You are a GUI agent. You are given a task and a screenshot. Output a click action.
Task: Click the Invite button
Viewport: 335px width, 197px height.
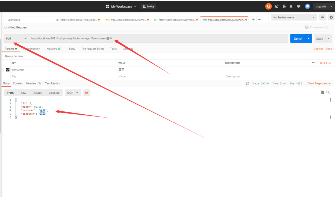(148, 6)
